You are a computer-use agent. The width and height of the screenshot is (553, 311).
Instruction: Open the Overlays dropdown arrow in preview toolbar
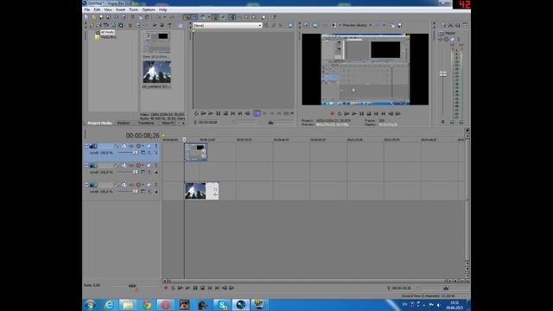[x=385, y=25]
